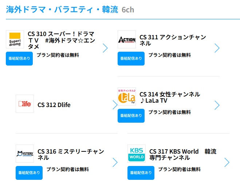This screenshot has height=186, width=240.
Task: Click the 海外ドラマ・バラエティ・韓流 section heading
Action: click(62, 9)
